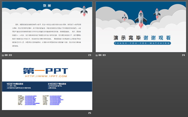
Task: Select the slide 25 第一PPT thumbnail
Action: pos(47,85)
